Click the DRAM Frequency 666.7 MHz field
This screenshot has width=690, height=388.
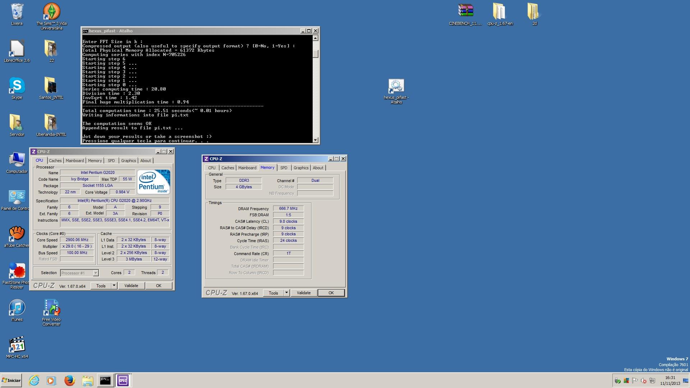[x=288, y=208]
